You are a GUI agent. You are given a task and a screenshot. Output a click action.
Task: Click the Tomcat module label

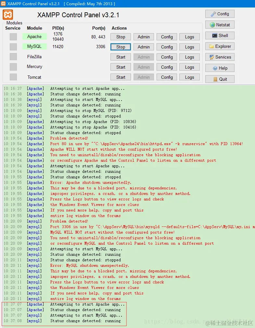(34, 77)
